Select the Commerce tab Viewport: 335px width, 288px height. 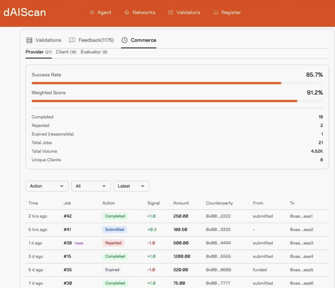tap(139, 40)
